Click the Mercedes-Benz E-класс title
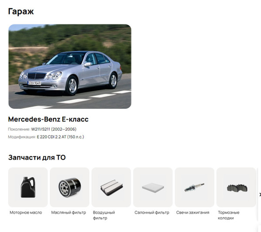Image resolution: width=261 pixels, height=232 pixels. [48, 119]
